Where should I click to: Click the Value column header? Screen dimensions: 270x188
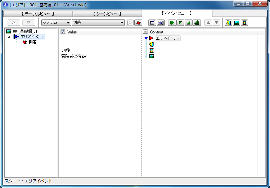click(100, 32)
